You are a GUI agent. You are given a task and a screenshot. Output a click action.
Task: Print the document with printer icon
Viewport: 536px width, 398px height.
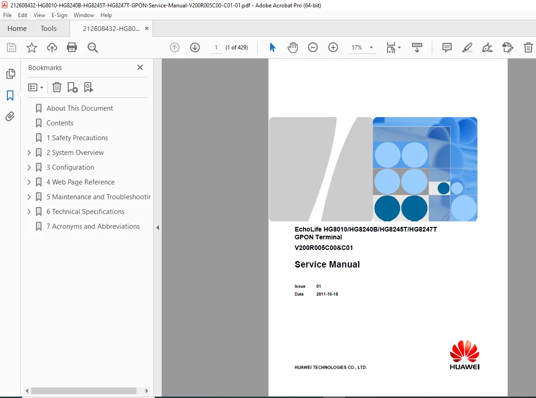point(72,48)
